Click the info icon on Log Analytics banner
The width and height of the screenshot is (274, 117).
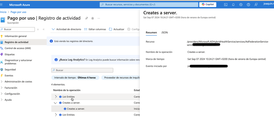click(x=56, y=60)
